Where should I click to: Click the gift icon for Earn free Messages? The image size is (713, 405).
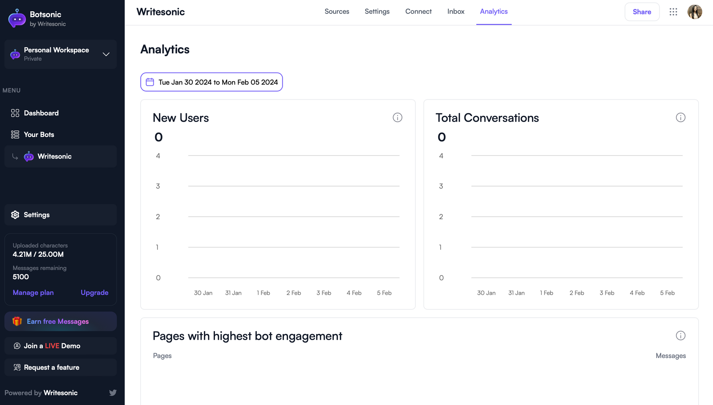tap(17, 321)
